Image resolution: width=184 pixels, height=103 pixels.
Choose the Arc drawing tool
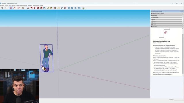coord(19,8)
